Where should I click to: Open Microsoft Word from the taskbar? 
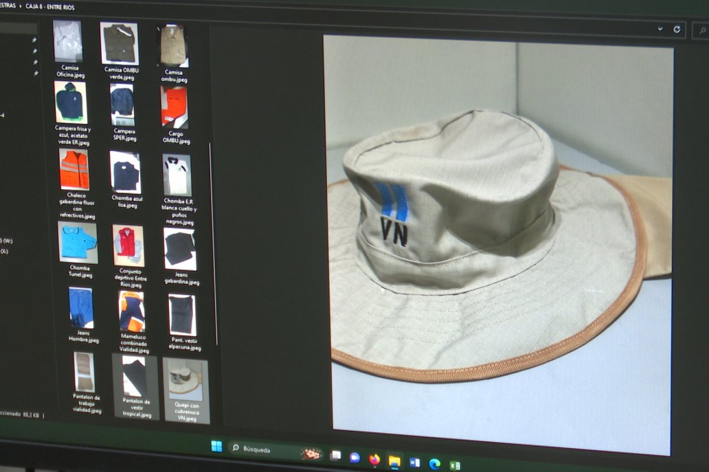[x=414, y=462]
